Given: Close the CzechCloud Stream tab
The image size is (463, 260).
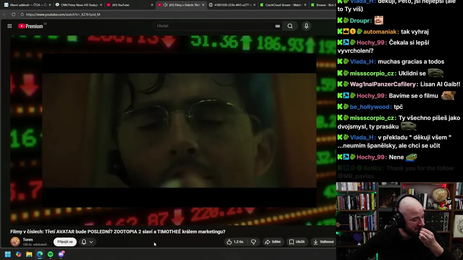Looking at the screenshot, I should point(305,5).
